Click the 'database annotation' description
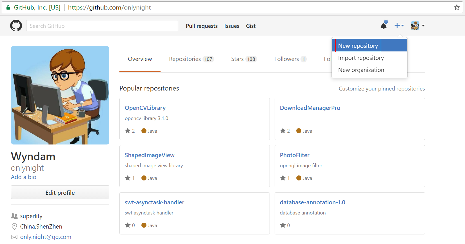This screenshot has height=244, width=465. (303, 213)
